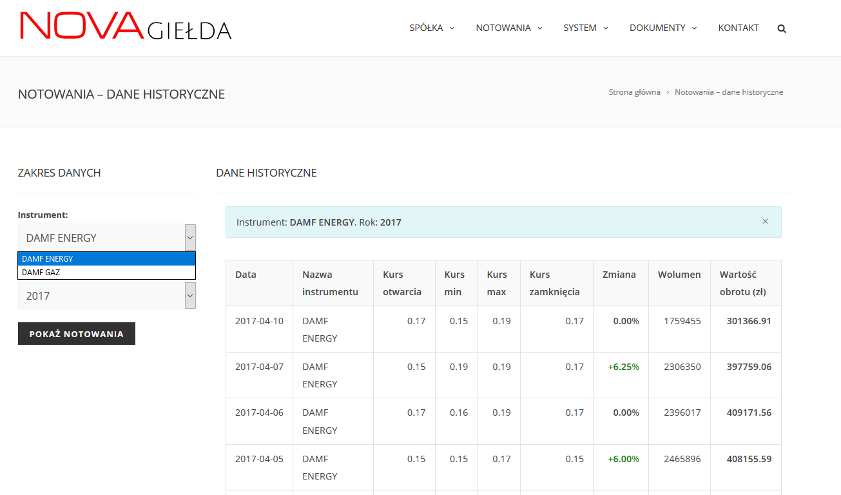Click the Data column header

coord(246,275)
